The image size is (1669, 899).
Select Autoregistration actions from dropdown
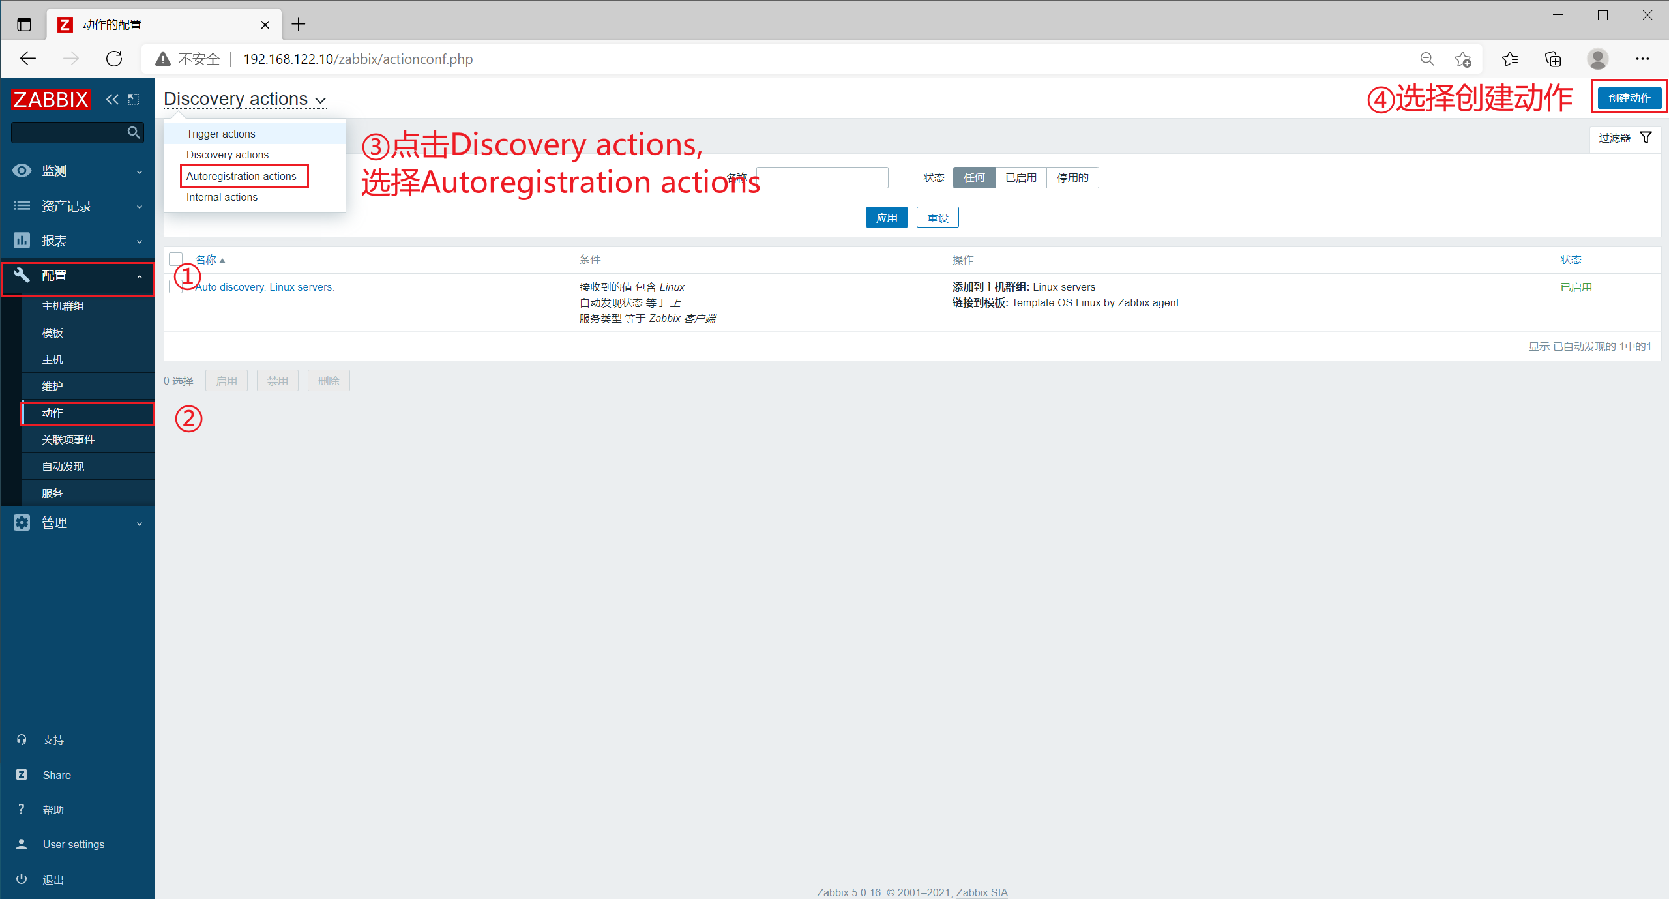pos(255,176)
